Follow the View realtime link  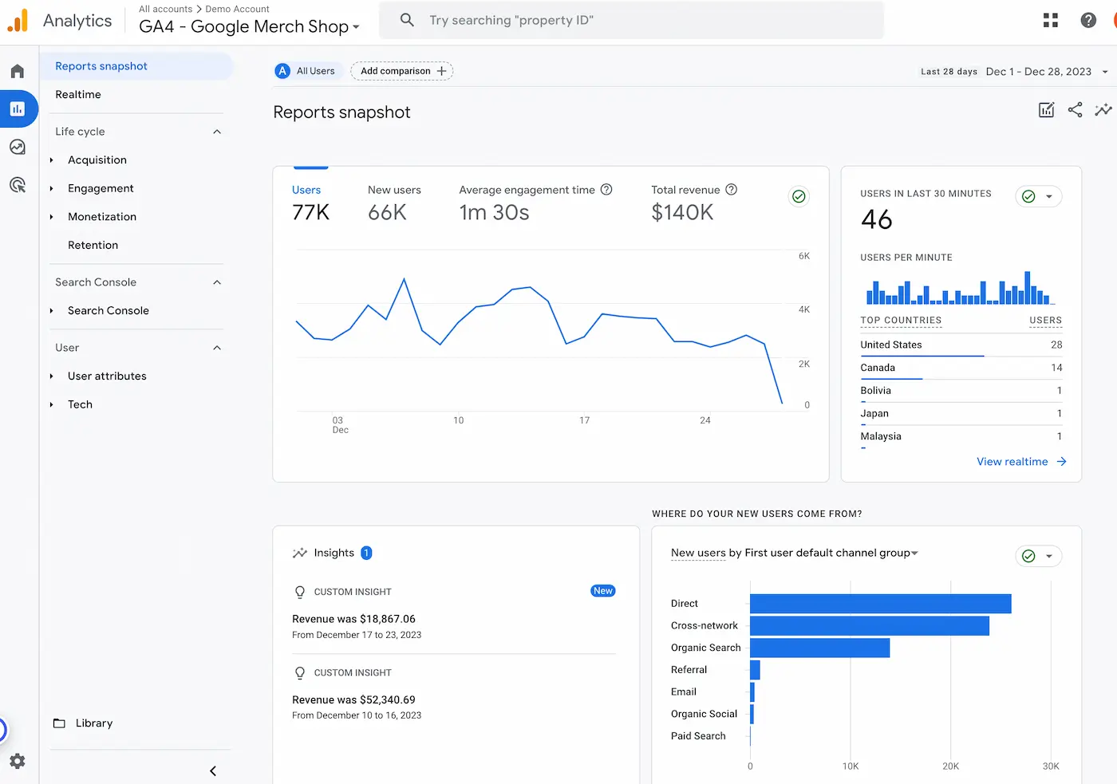(1012, 461)
